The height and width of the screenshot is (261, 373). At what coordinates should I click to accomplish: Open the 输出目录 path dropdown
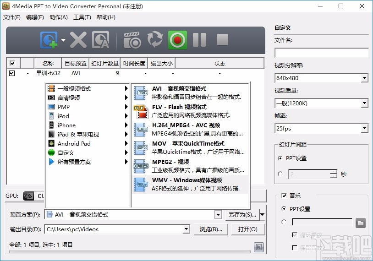tap(186, 229)
